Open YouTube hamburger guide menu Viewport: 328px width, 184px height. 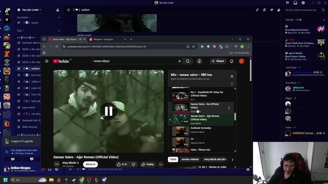click(x=47, y=61)
